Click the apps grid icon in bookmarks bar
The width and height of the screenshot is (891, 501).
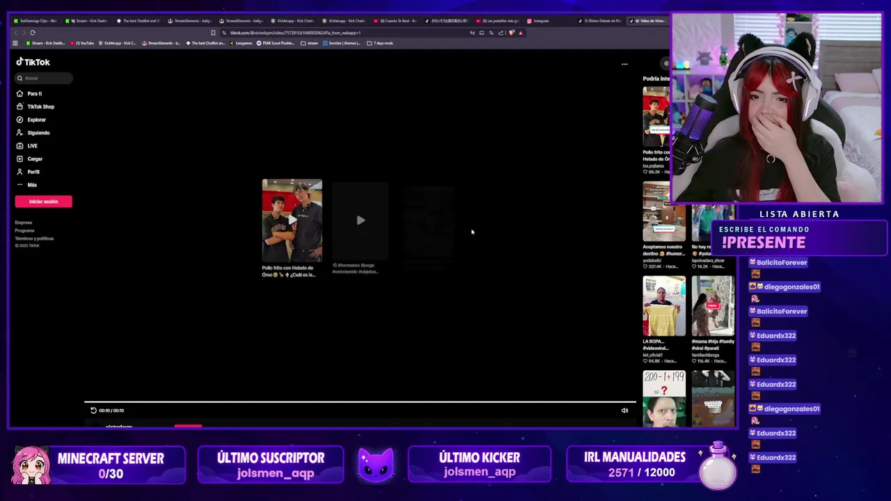coord(15,43)
